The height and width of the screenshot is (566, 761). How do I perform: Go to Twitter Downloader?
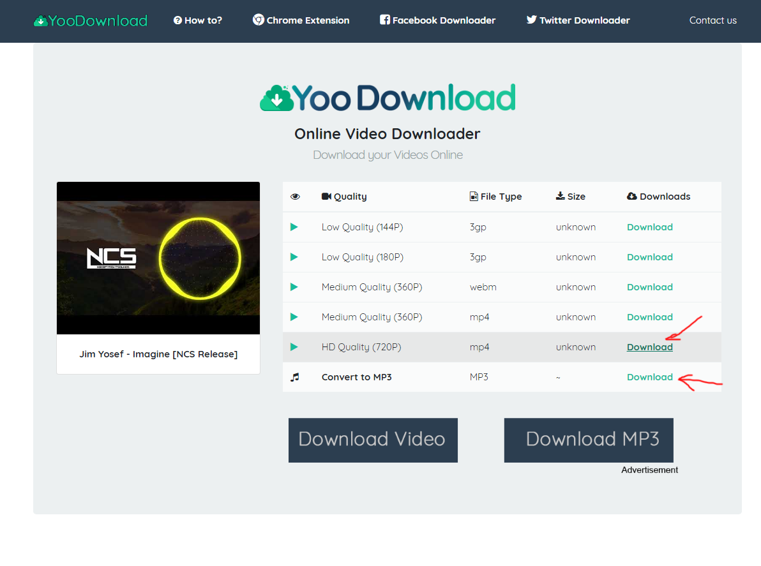pos(578,20)
